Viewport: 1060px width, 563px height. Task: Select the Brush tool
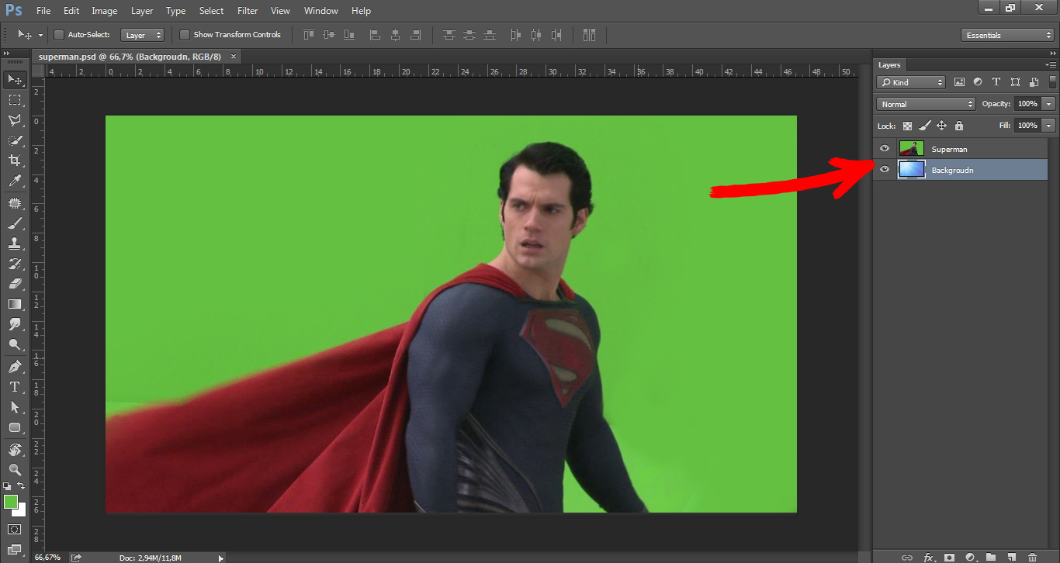coord(15,223)
